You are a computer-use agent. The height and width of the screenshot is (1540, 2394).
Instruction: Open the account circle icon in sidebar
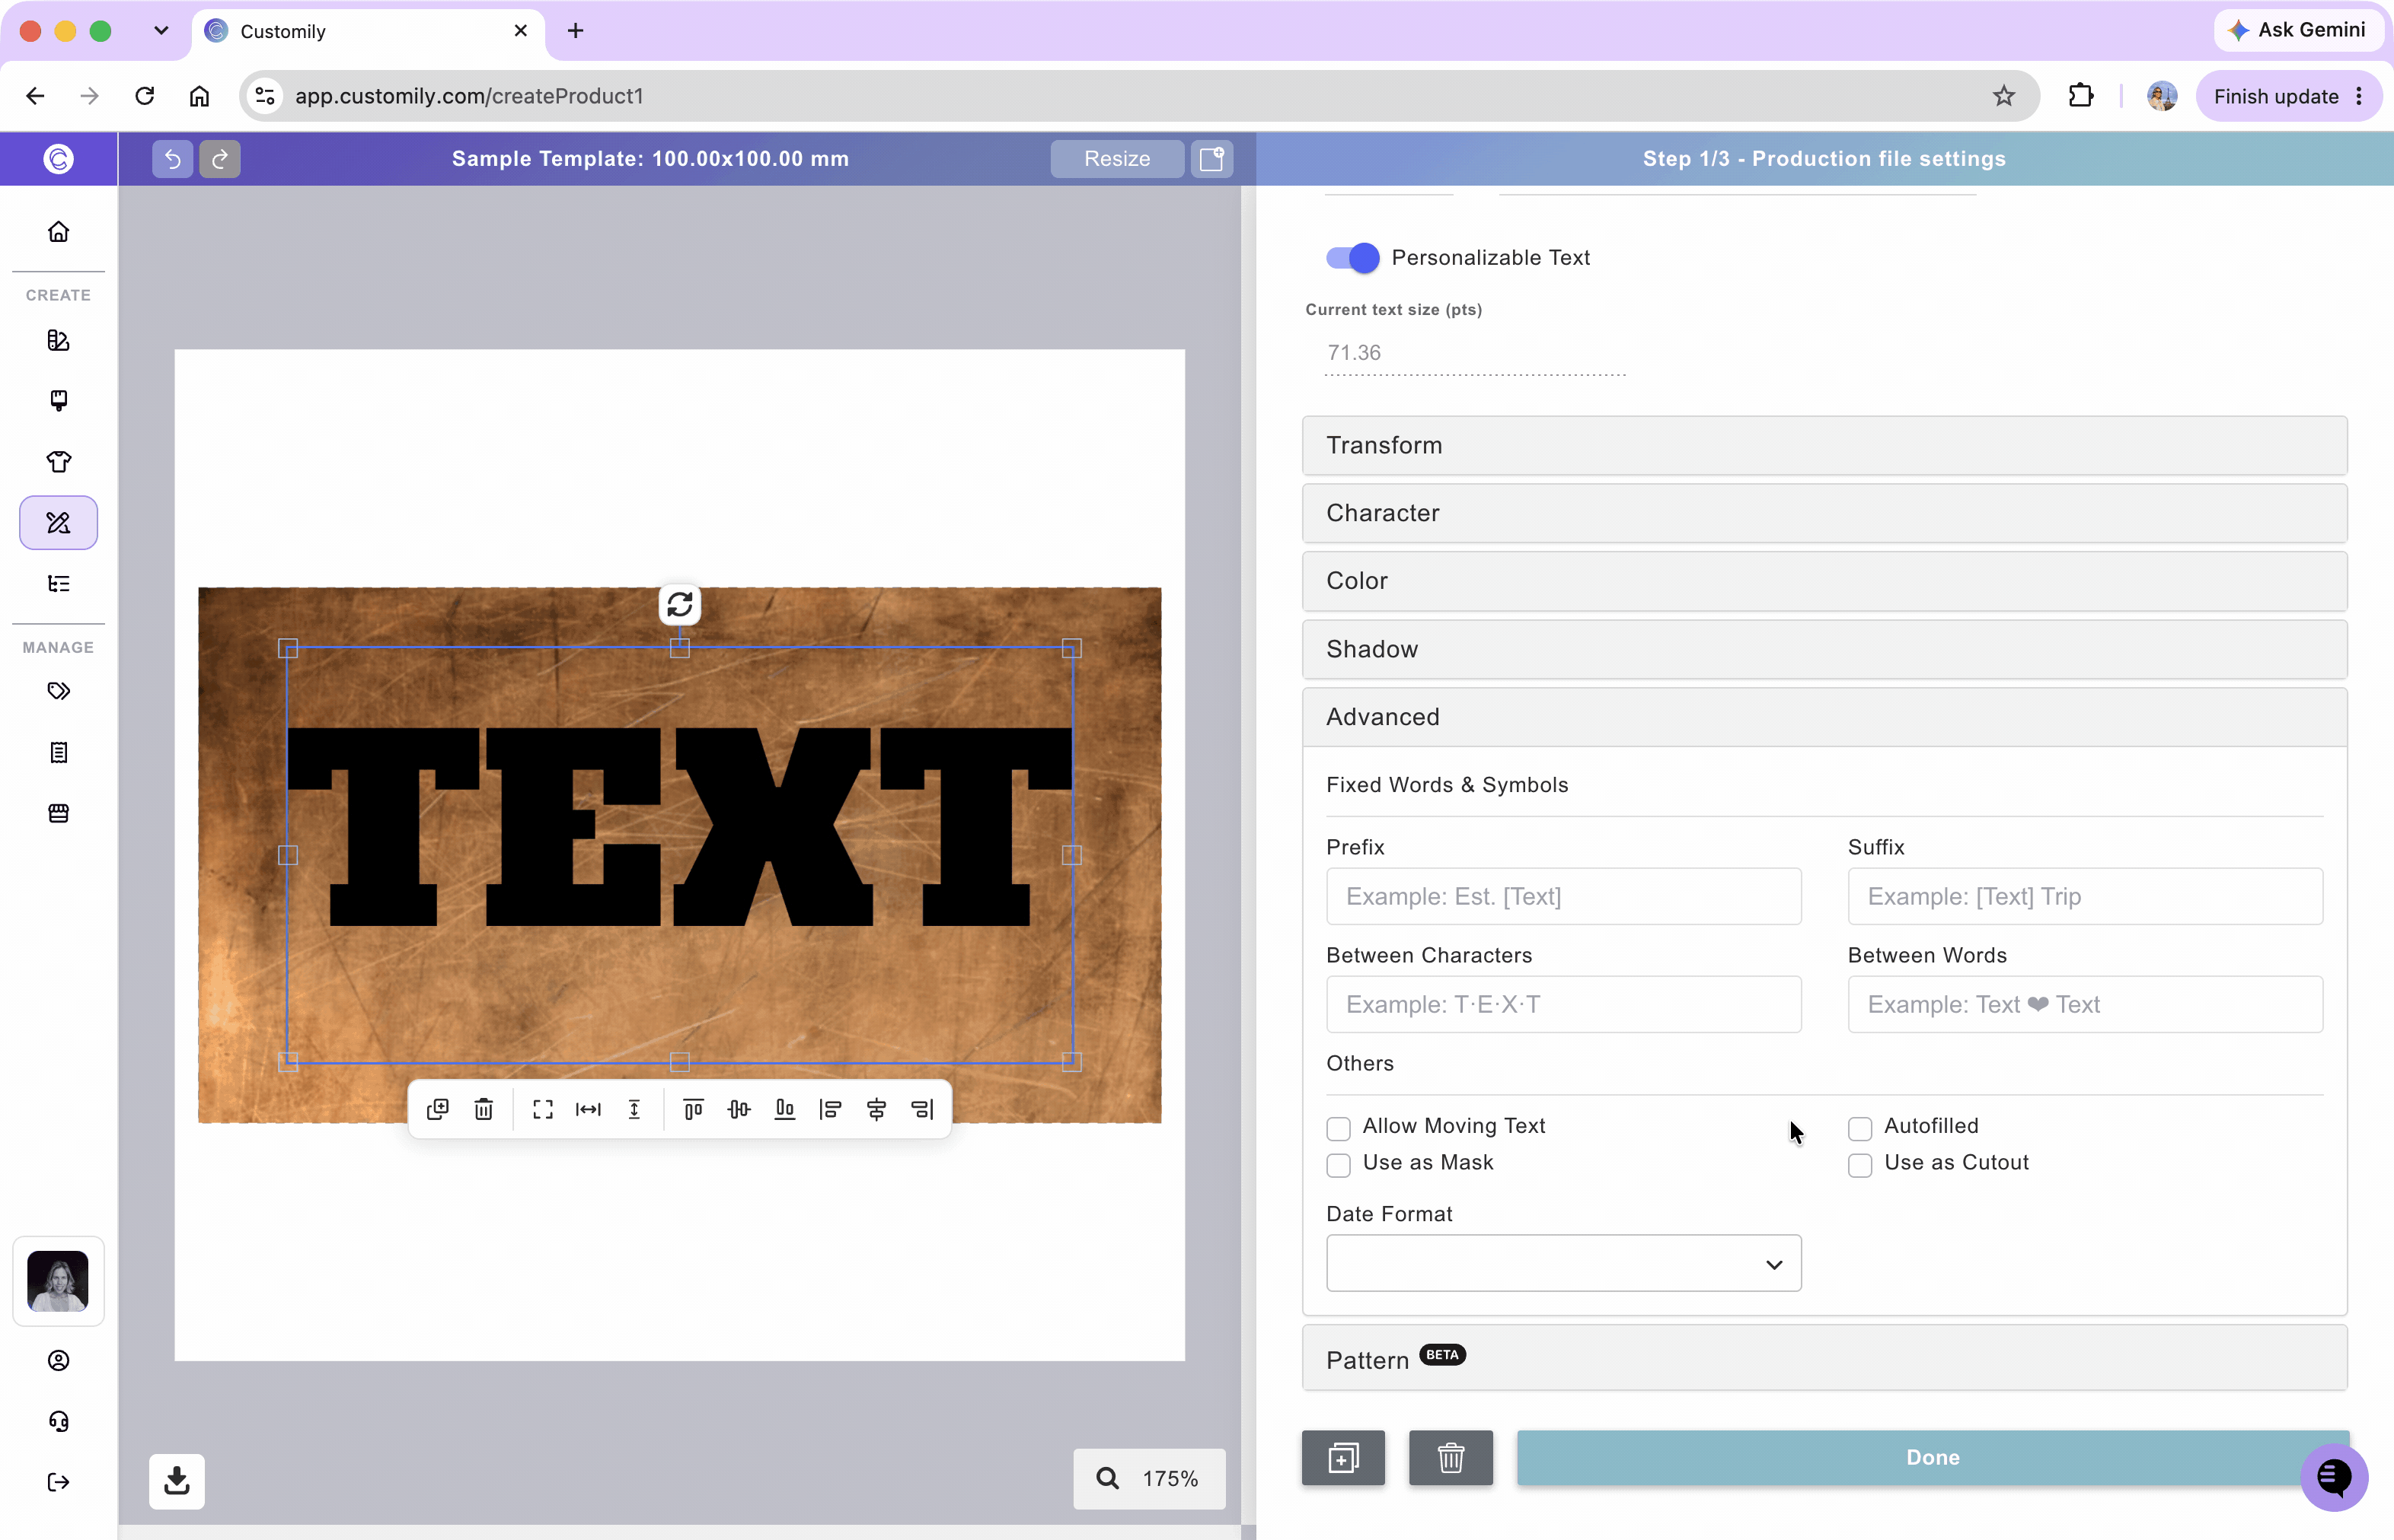pos(58,1360)
